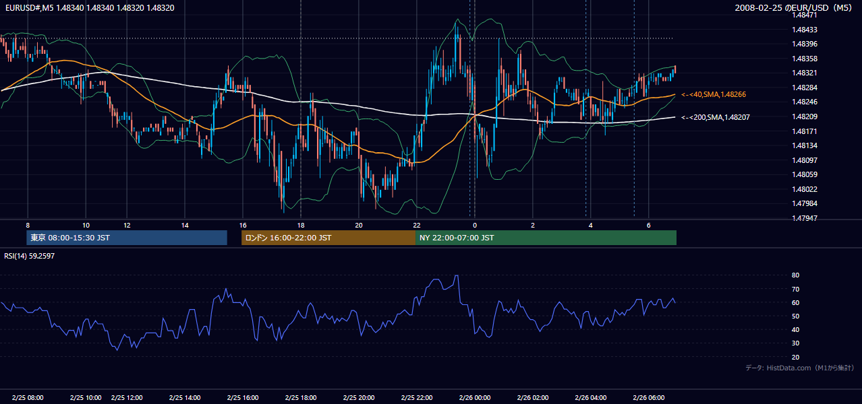The height and width of the screenshot is (404, 862).
Task: Click RSI scale level 30
Action: coord(796,343)
